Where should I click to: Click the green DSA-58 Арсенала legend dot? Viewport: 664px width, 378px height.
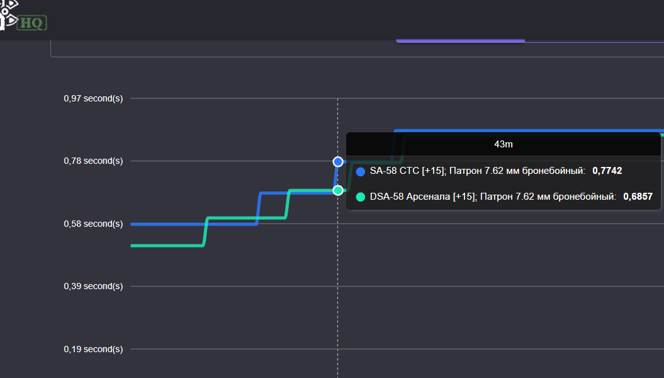click(361, 197)
